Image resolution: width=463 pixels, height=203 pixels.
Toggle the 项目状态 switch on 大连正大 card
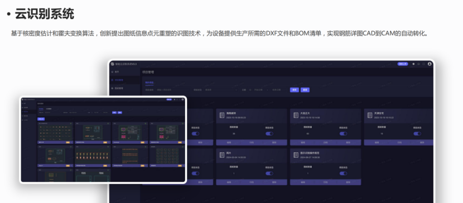coord(343,134)
